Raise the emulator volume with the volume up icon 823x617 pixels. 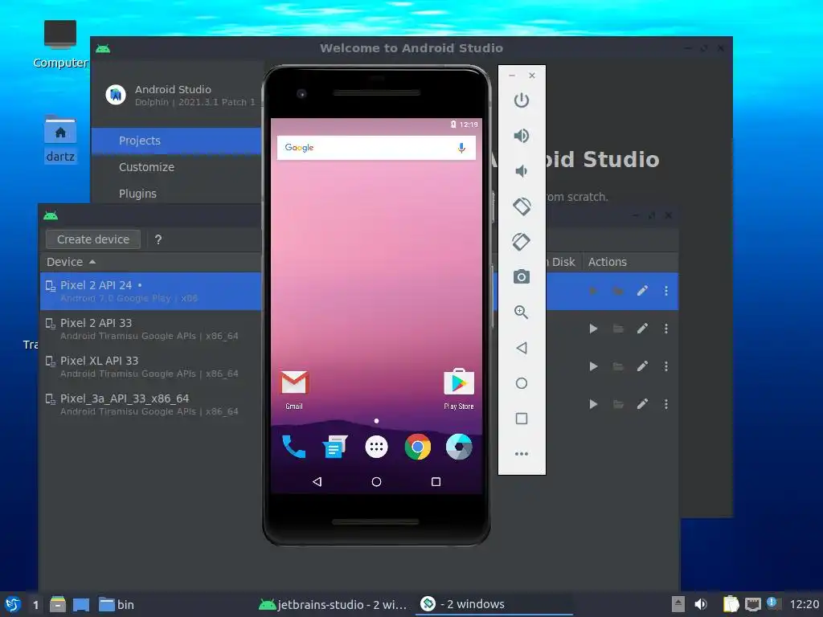click(521, 136)
